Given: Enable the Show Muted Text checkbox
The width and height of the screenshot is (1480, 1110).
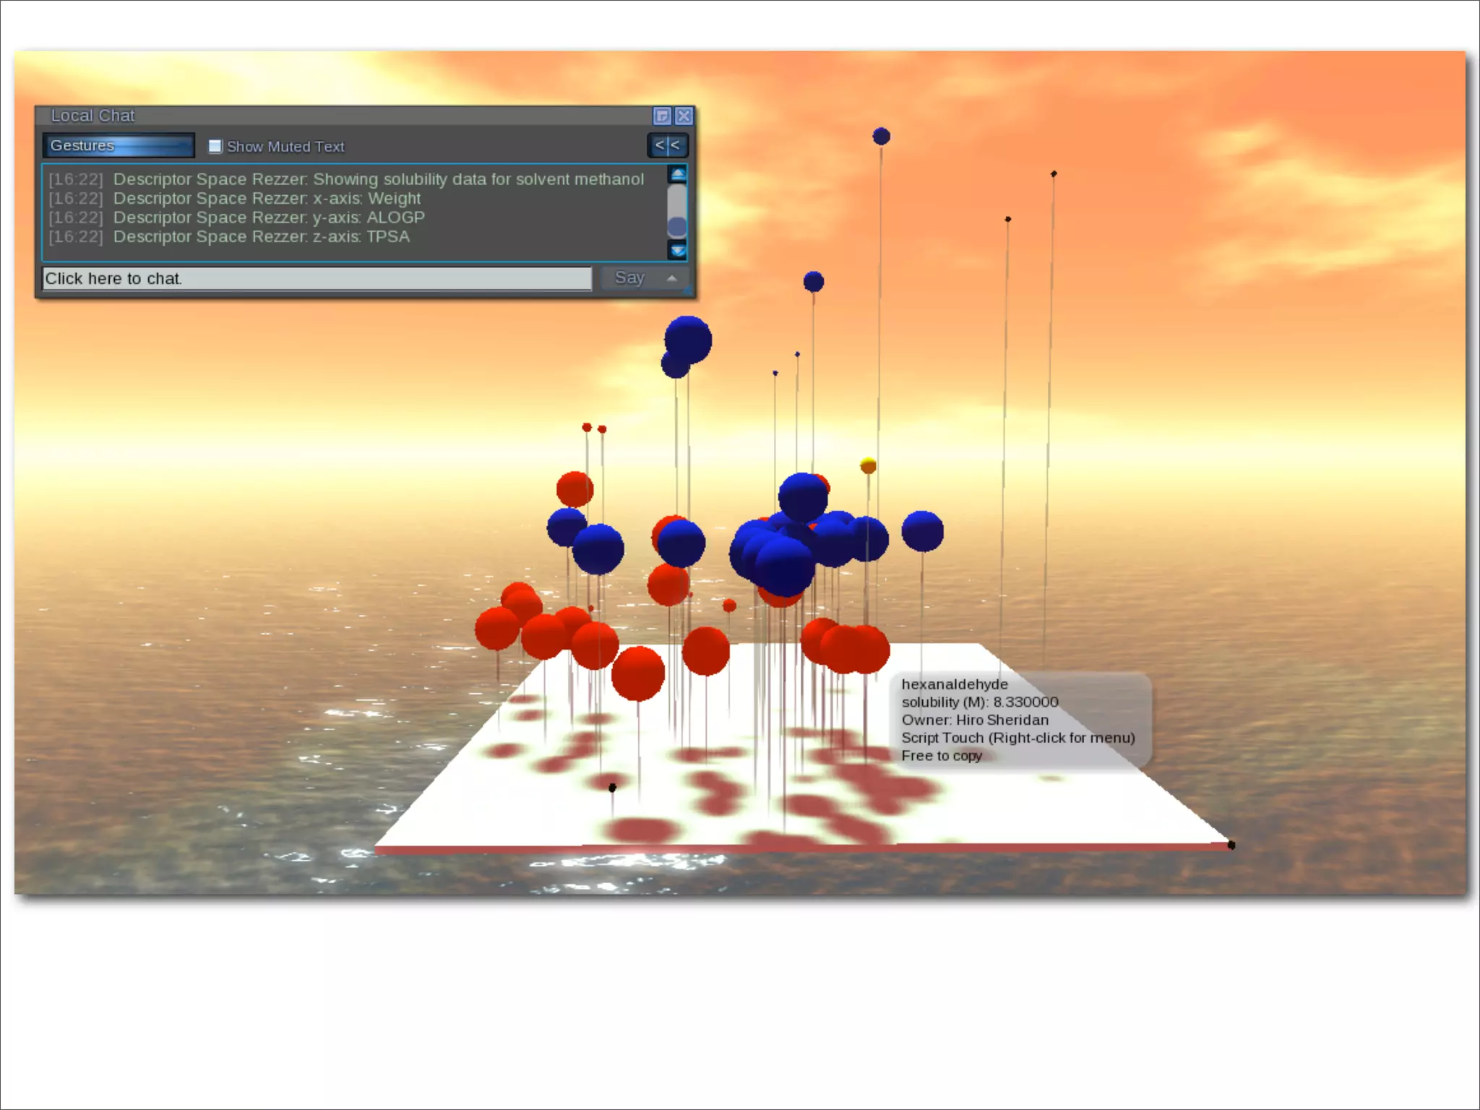Looking at the screenshot, I should [x=215, y=147].
